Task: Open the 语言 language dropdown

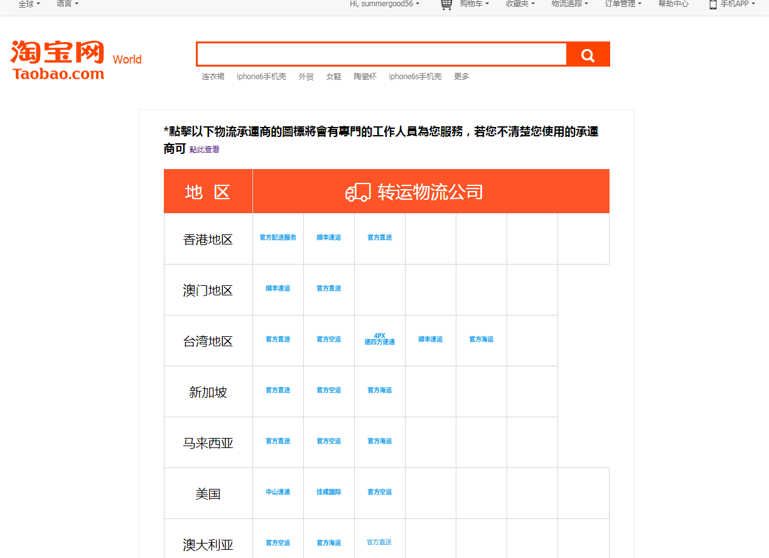Action: coord(67,4)
